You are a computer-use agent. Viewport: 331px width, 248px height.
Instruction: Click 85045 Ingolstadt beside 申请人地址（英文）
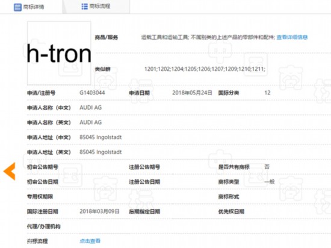(x=101, y=152)
